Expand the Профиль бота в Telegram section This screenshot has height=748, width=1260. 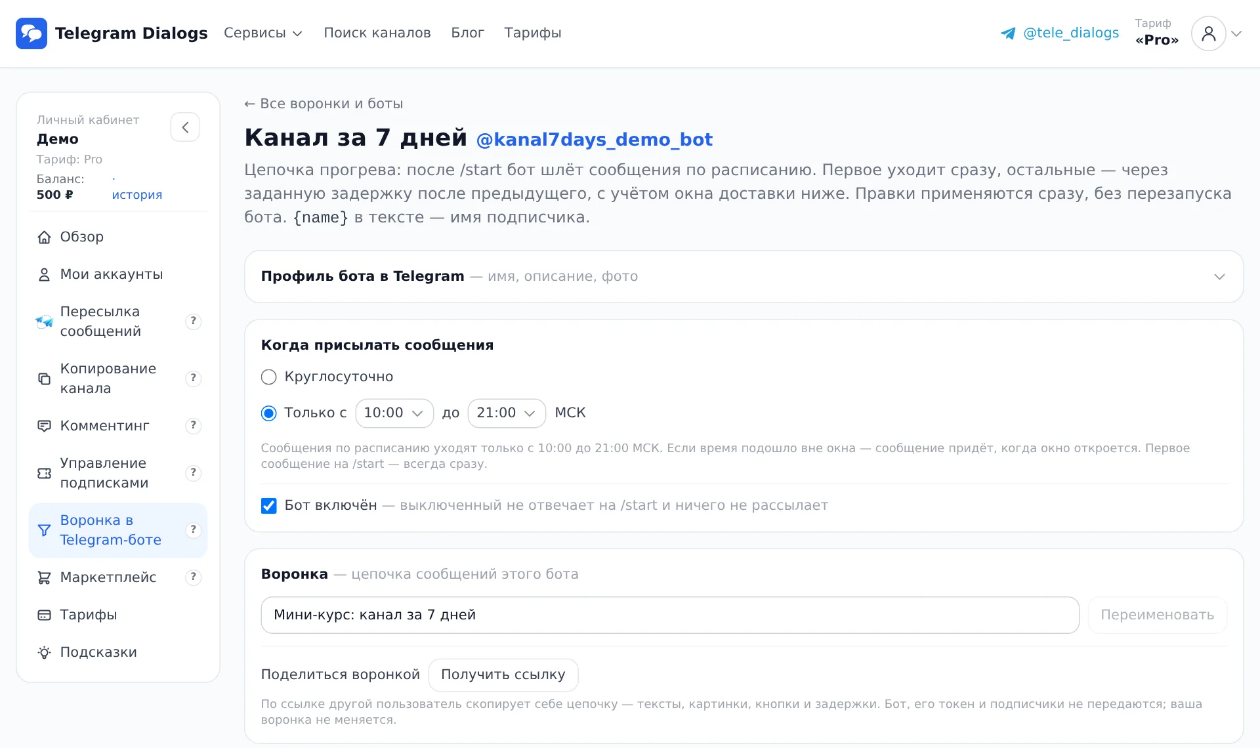(x=744, y=276)
